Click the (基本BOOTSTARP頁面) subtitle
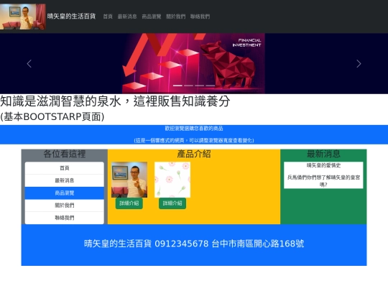 coord(52,116)
